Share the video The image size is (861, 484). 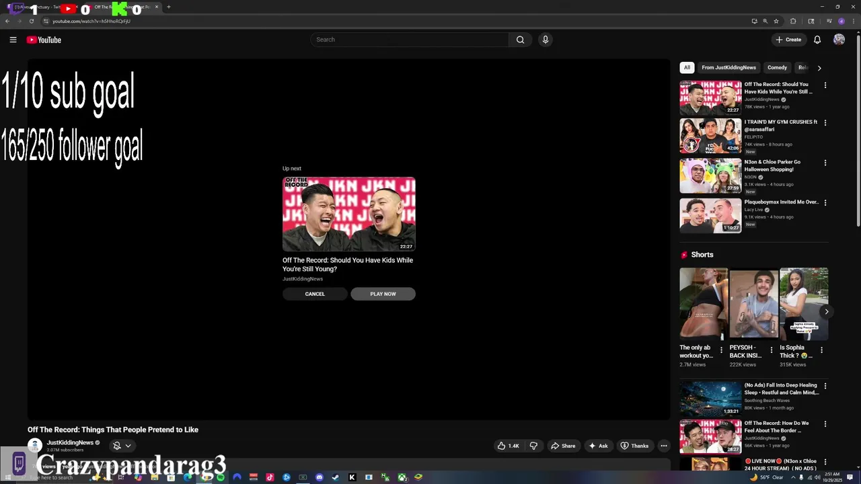(x=563, y=446)
